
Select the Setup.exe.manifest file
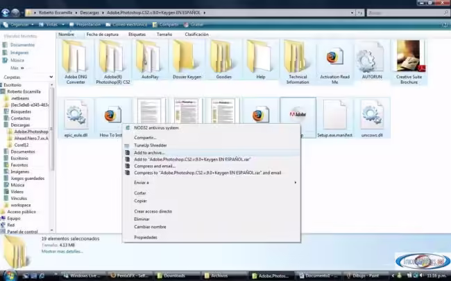334,118
